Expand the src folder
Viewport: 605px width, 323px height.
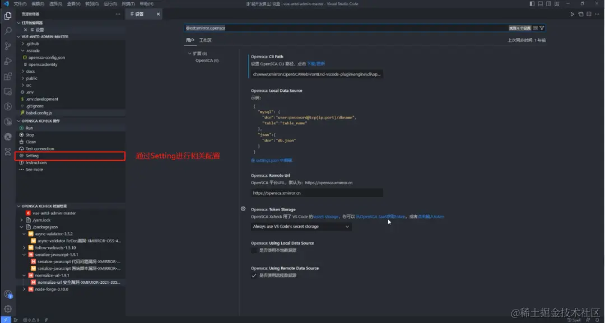click(x=23, y=85)
